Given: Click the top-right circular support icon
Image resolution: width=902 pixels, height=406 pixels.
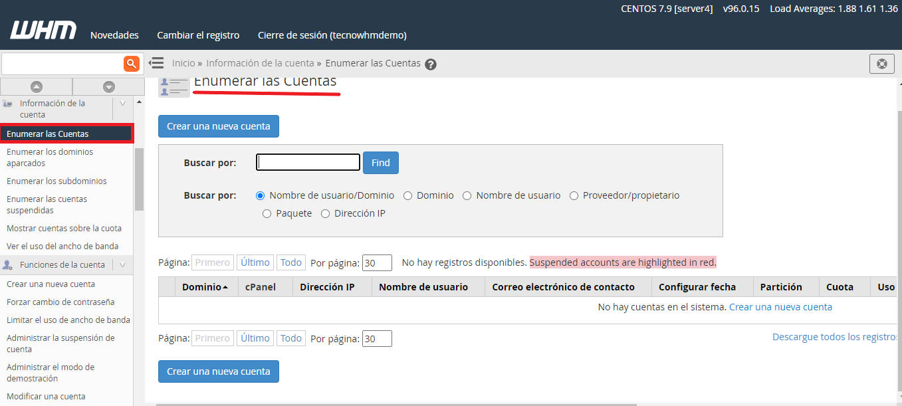Looking at the screenshot, I should click(881, 64).
